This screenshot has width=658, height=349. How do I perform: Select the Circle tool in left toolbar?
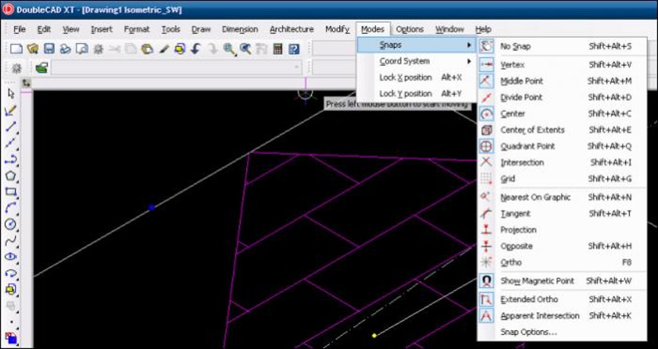point(11,224)
